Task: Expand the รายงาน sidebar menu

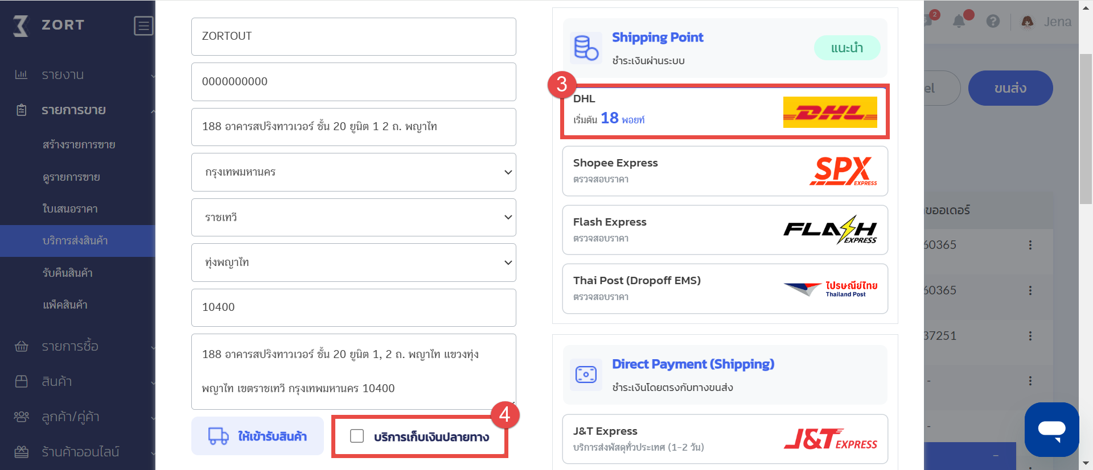Action: point(63,75)
